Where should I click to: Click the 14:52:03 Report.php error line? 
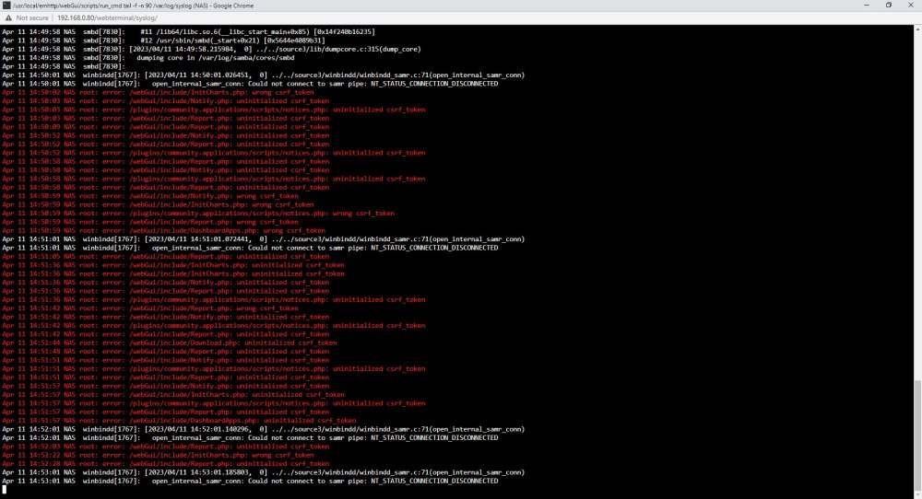point(165,447)
